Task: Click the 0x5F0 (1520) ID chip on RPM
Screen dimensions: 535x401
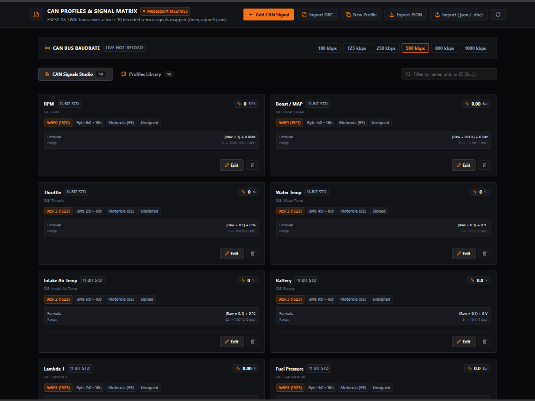Action: coord(58,123)
